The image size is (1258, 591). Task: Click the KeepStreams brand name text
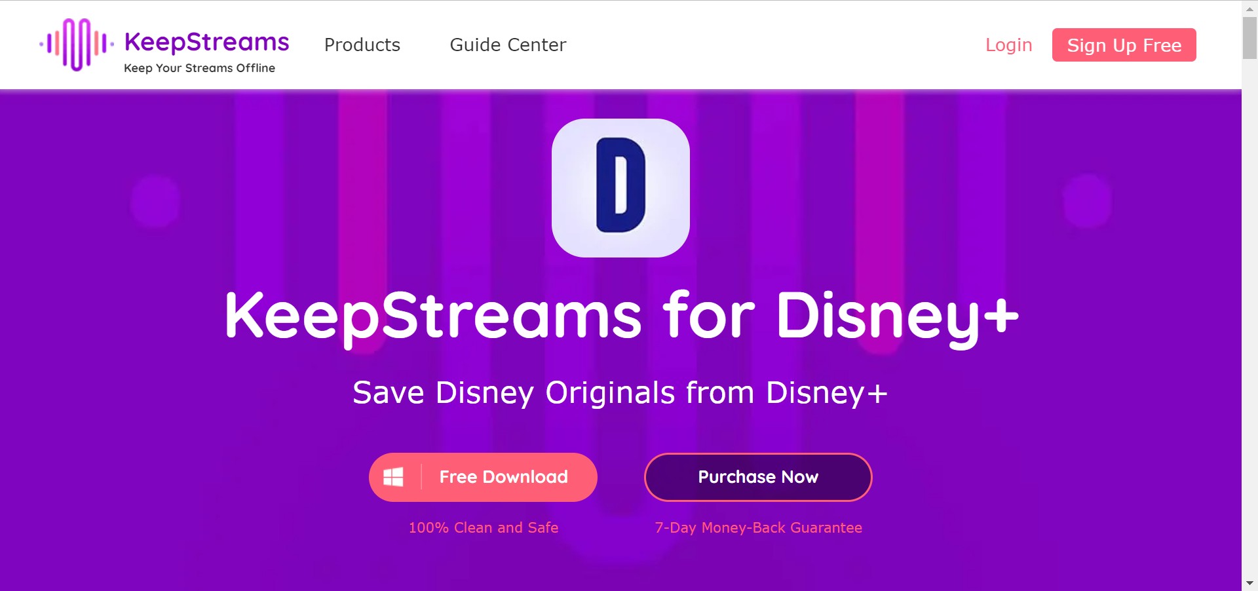206,42
